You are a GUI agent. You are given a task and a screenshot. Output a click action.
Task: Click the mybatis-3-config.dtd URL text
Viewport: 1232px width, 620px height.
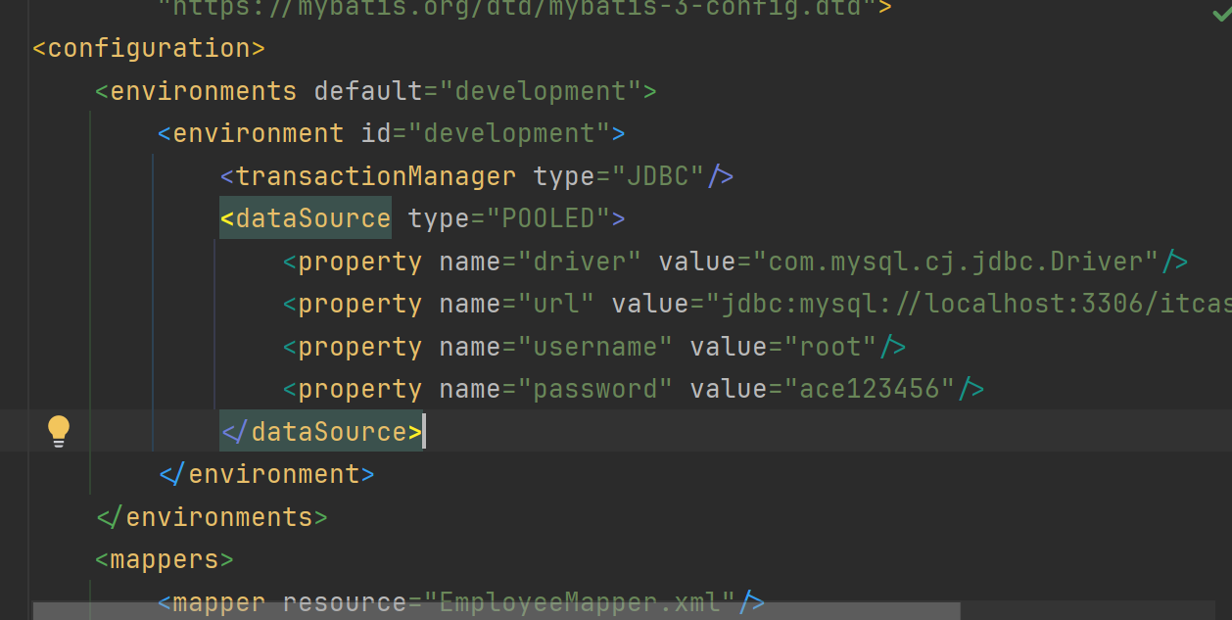click(x=517, y=9)
